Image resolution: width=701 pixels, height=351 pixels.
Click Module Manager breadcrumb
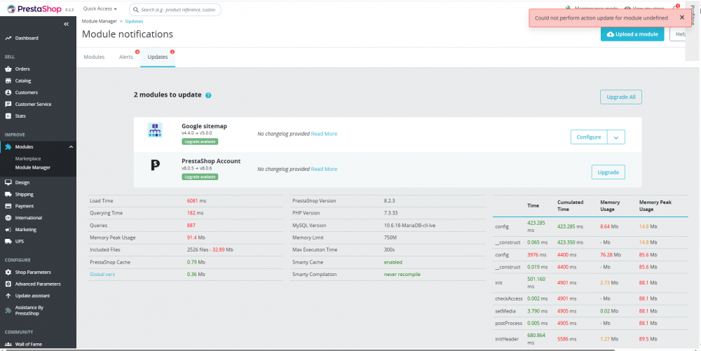coord(100,21)
